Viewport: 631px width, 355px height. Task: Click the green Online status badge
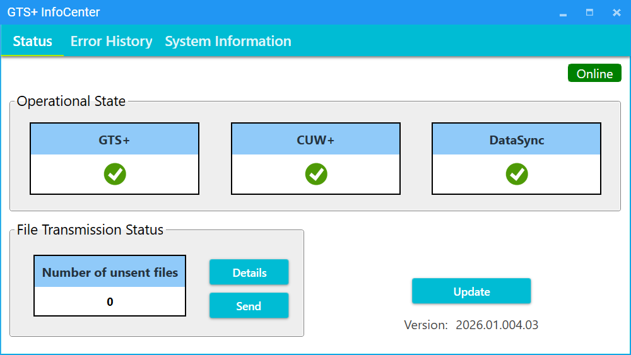594,74
